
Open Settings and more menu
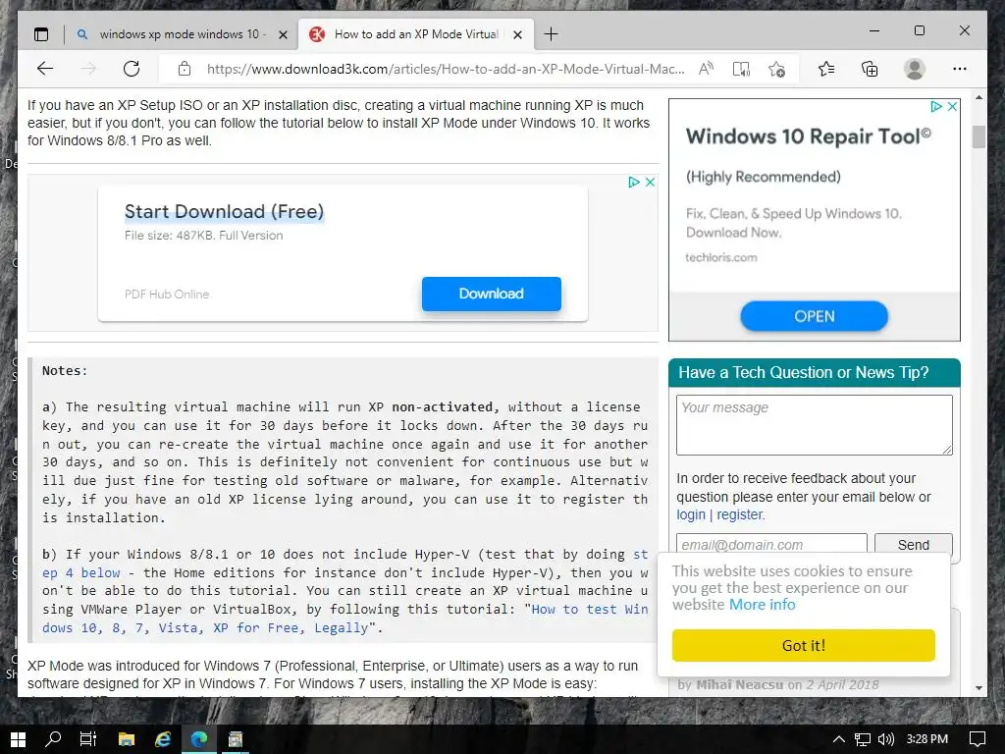coord(959,69)
